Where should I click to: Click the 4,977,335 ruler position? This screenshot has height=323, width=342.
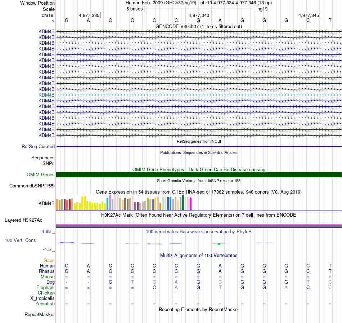(89, 15)
